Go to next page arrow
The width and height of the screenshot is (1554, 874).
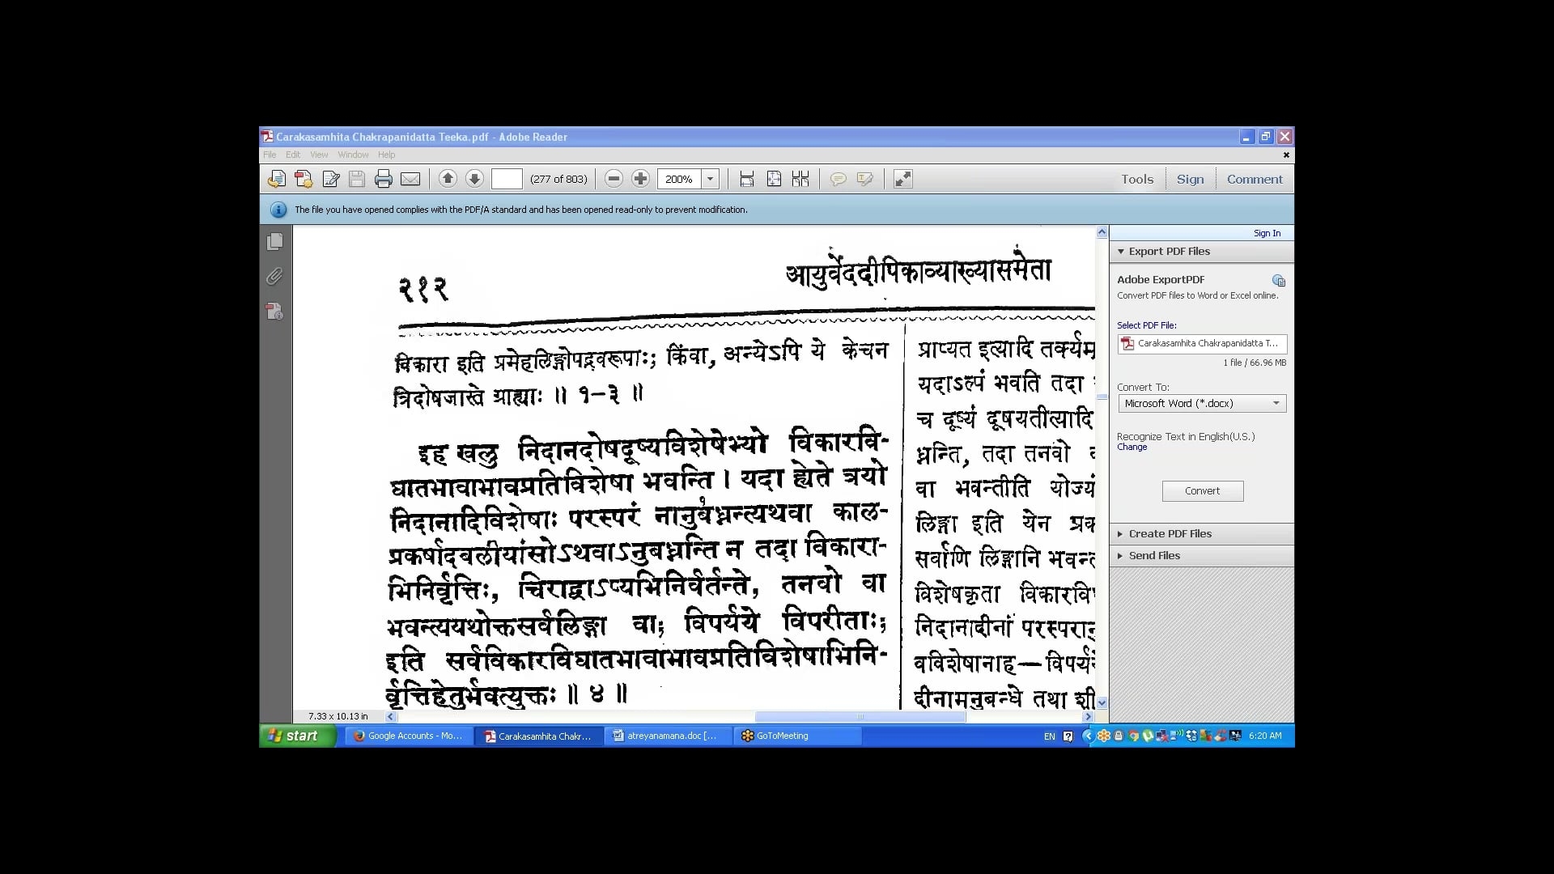(x=475, y=179)
